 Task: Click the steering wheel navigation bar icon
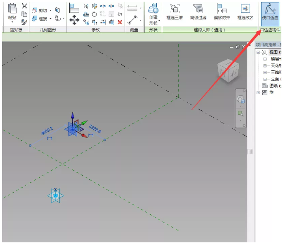coord(240,99)
